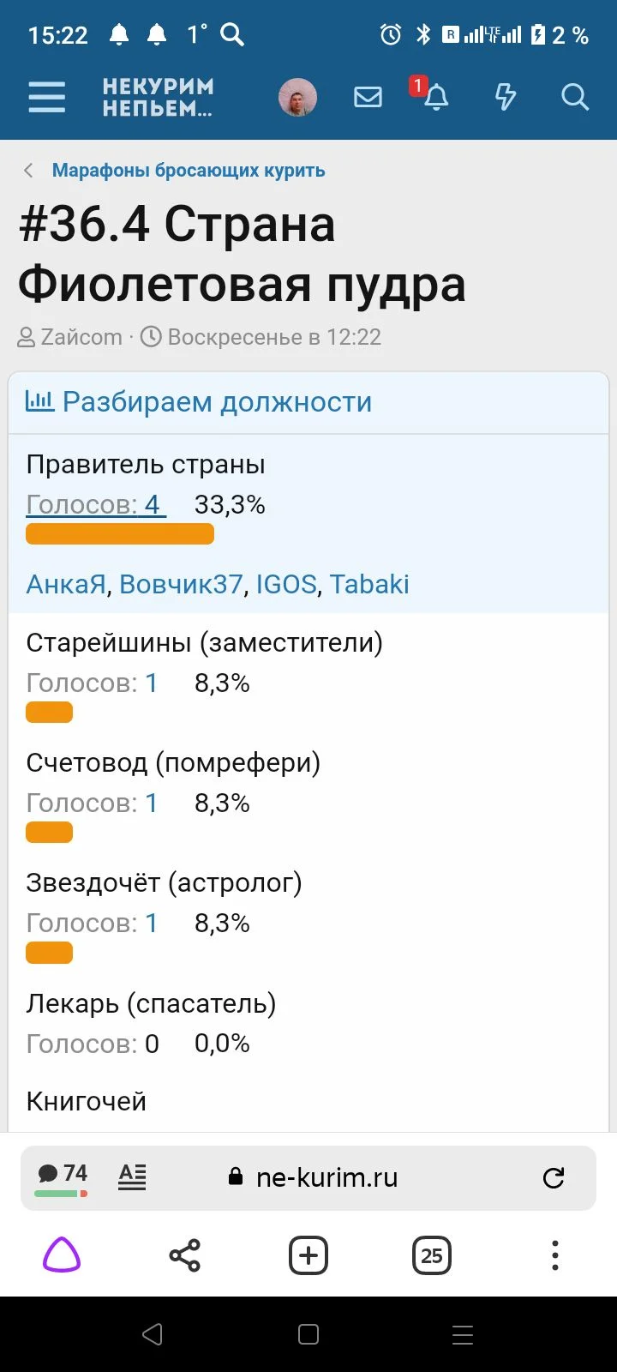Image resolution: width=617 pixels, height=1372 pixels.
Task: Open new browser tab plus button
Action: 308,1256
